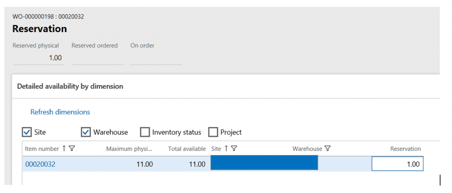Select the Reservation column header
The image size is (452, 193).
(x=405, y=149)
